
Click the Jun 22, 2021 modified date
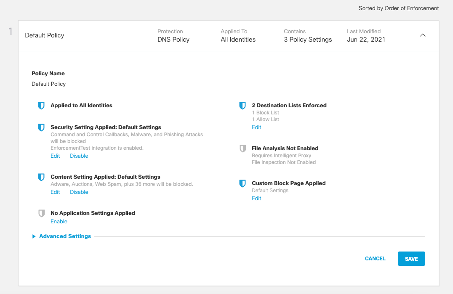tap(366, 40)
